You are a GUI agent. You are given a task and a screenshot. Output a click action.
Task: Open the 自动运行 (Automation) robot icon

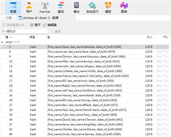(x=92, y=8)
